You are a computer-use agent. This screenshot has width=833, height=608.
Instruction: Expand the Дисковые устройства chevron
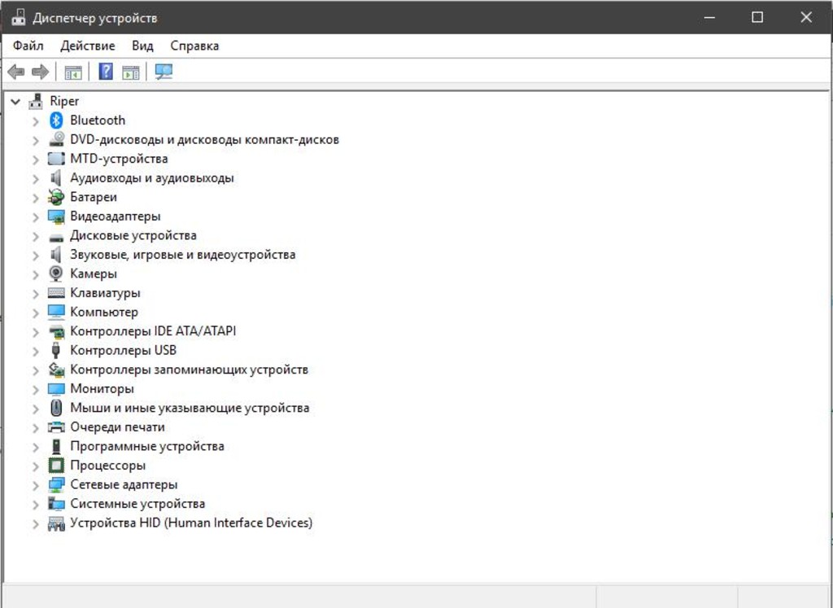click(x=36, y=236)
